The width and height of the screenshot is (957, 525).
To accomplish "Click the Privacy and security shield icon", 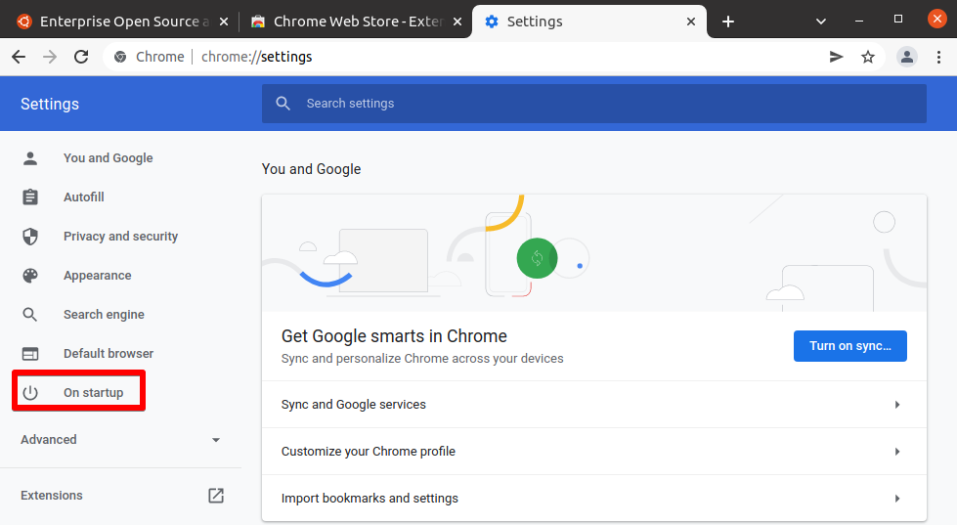I will (30, 237).
